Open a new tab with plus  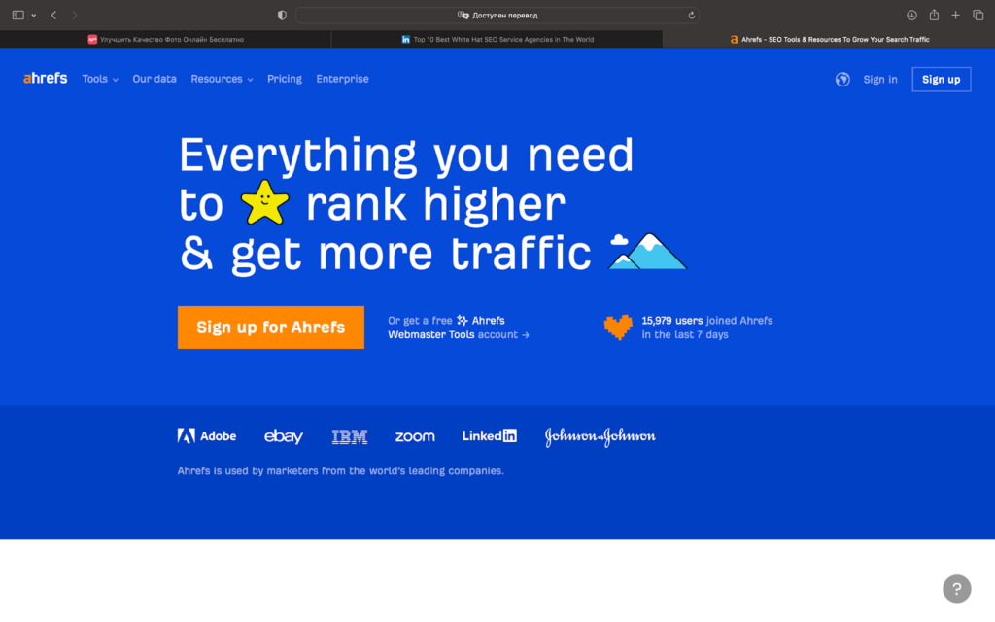[955, 15]
